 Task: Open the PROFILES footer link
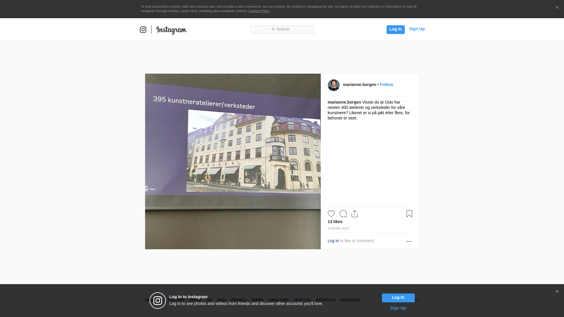[x=302, y=300]
